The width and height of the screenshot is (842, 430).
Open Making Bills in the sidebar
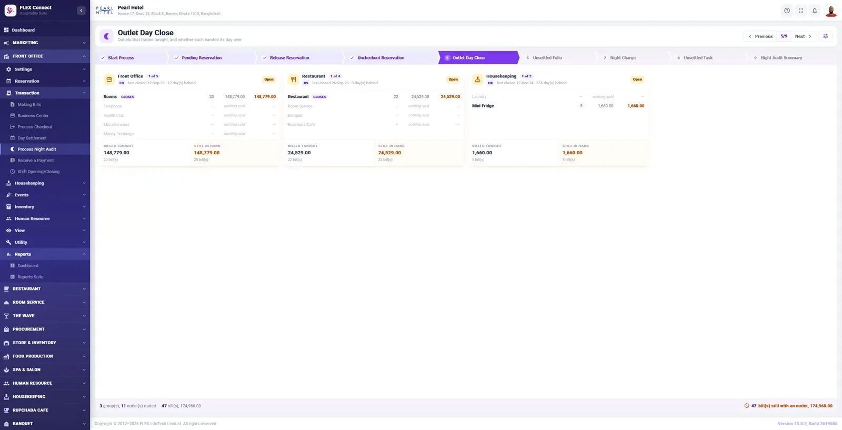click(45, 104)
